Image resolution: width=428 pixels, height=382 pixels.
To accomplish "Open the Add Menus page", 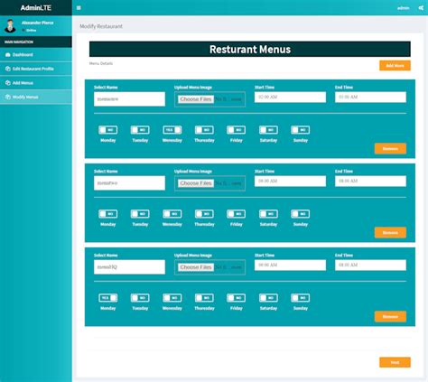I will 36,83.
